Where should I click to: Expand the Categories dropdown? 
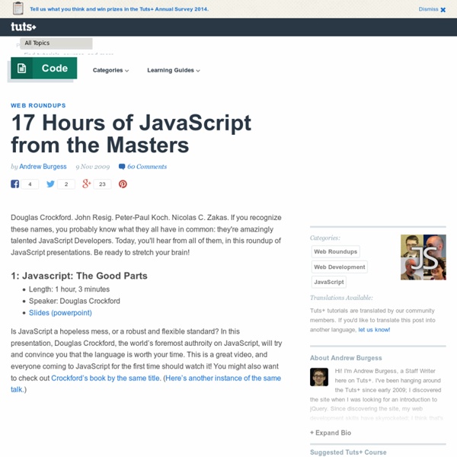pyautogui.click(x=110, y=70)
